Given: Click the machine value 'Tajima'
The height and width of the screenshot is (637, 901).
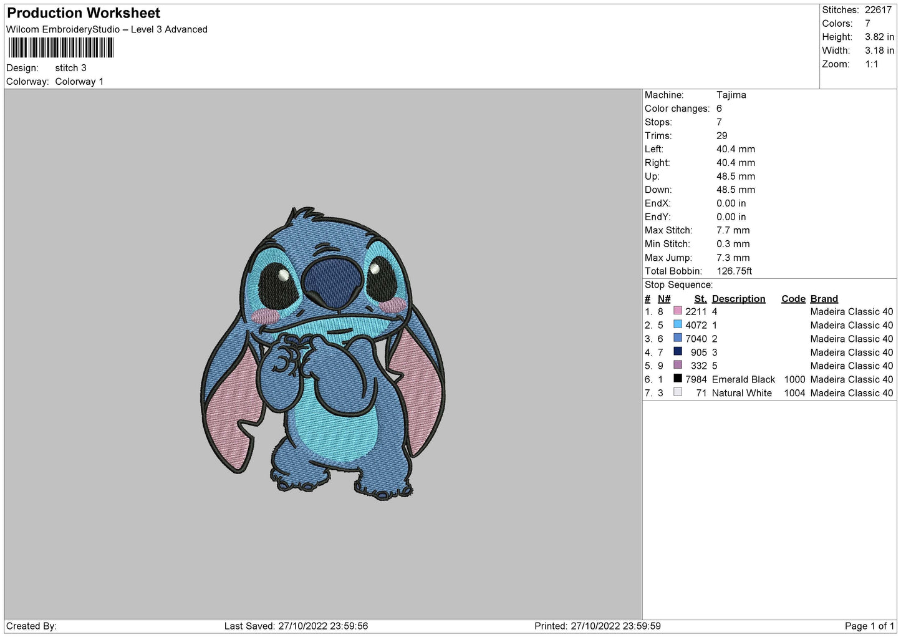Looking at the screenshot, I should coord(731,95).
